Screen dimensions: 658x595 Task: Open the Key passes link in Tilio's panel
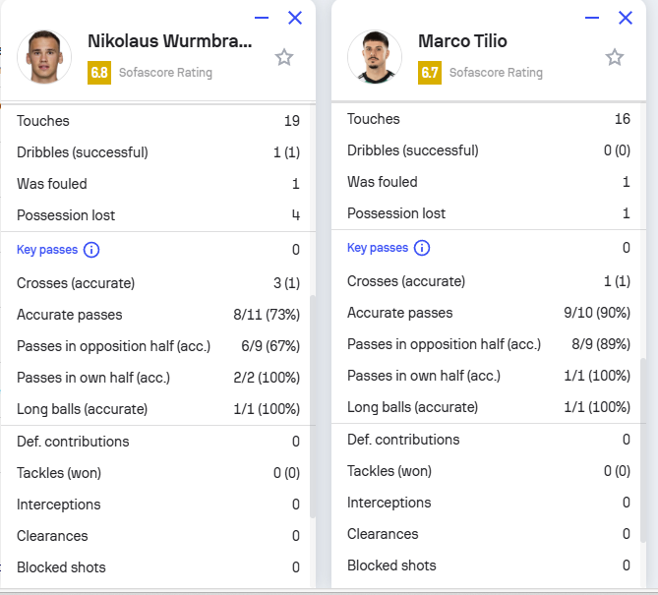coord(378,248)
